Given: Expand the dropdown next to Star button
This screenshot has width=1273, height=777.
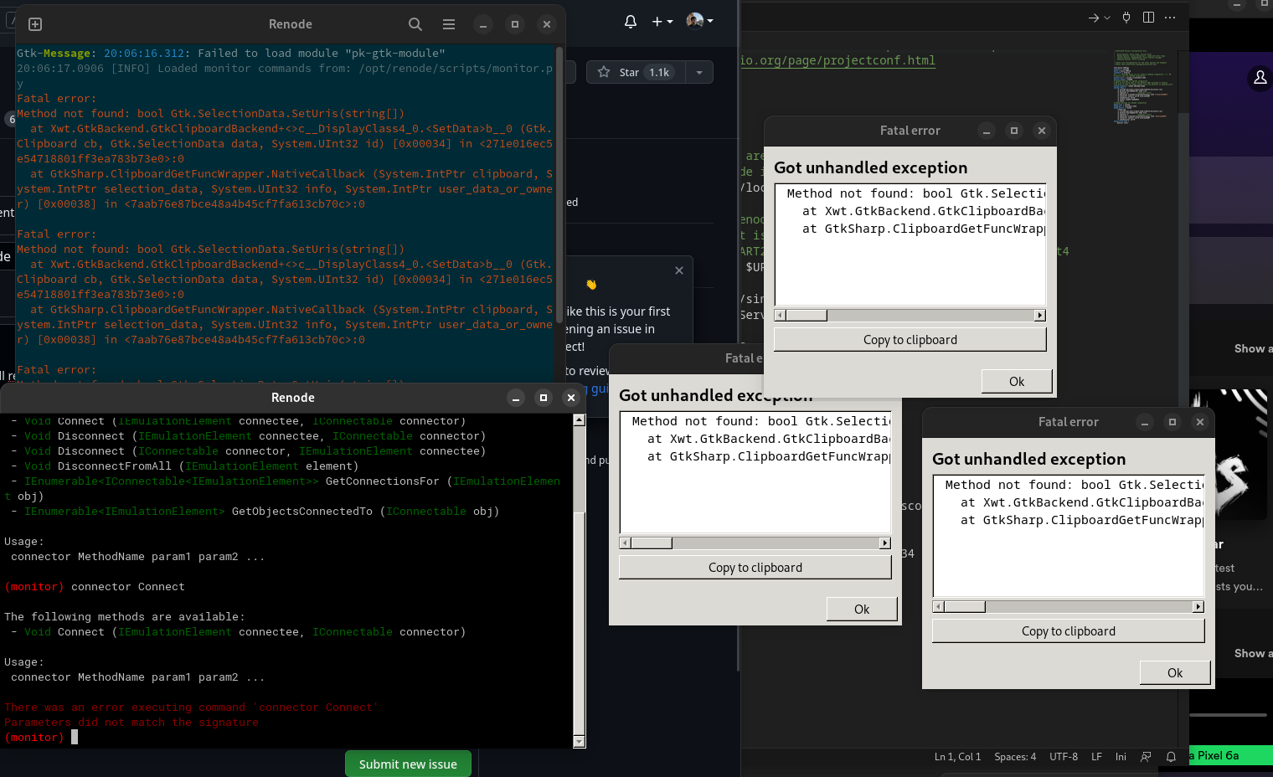Looking at the screenshot, I should (699, 72).
